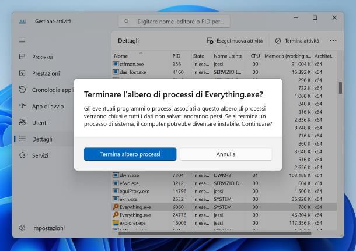Viewport: 356px width, 251px height.
Task: Switch to Servizi label in sidebar
Action: click(40, 155)
